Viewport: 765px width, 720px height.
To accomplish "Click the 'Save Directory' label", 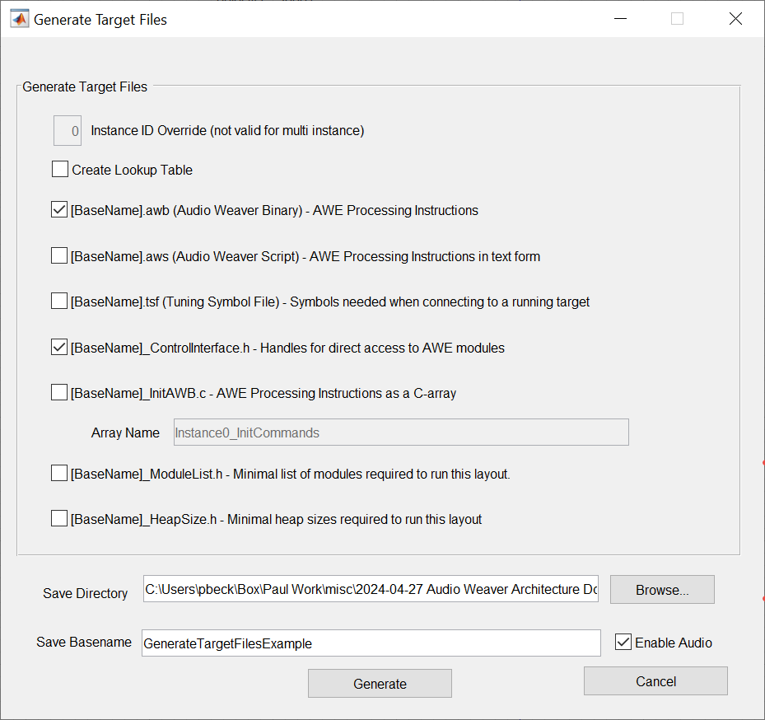I will 86,593.
